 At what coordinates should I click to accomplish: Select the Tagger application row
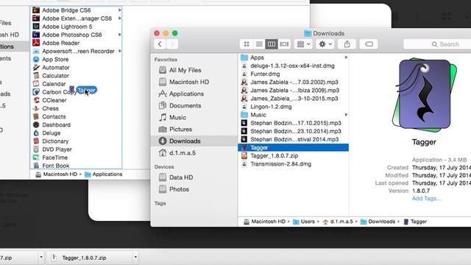[293, 147]
